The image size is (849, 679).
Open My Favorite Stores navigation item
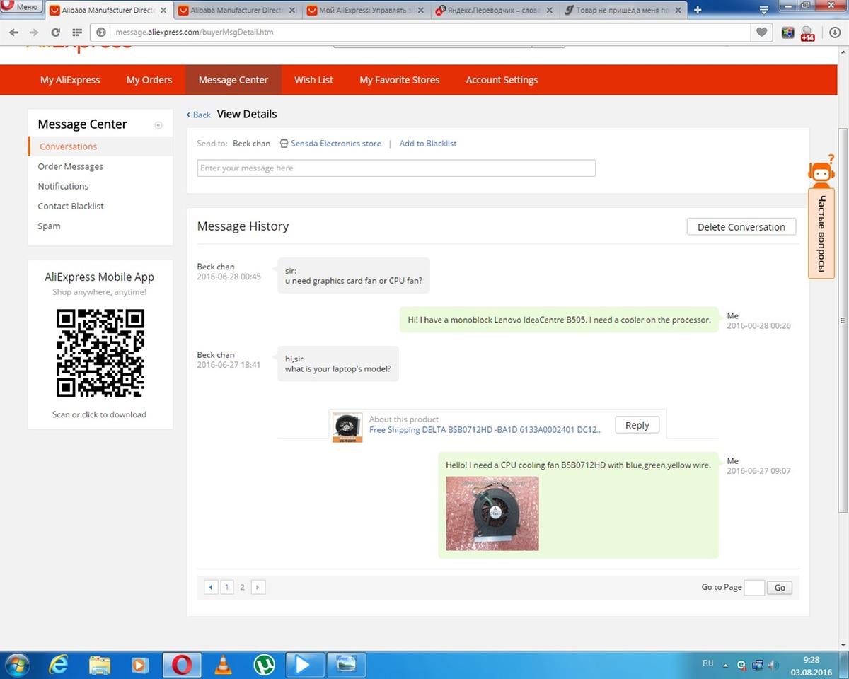[400, 80]
